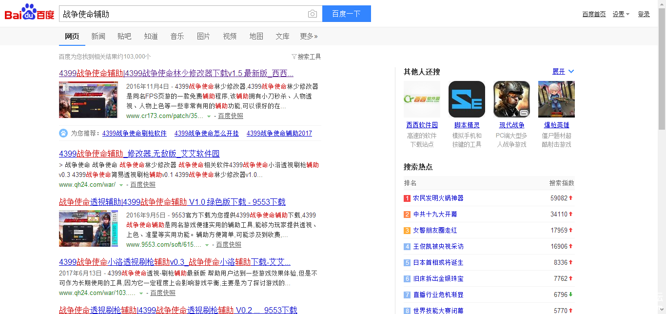Open the 更多» tab menu
The image size is (666, 314).
309,36
